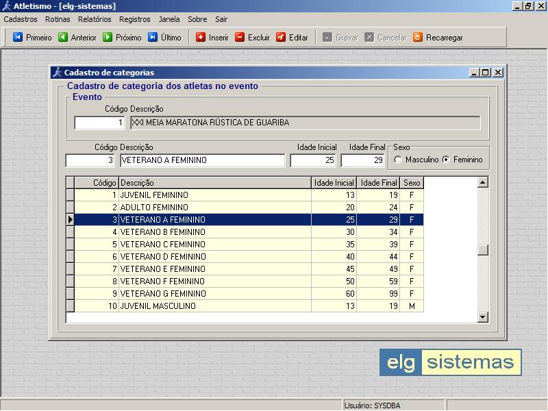Minimize the Cadastro de categorias window
Screen dimensions: 548x411
click(x=474, y=73)
